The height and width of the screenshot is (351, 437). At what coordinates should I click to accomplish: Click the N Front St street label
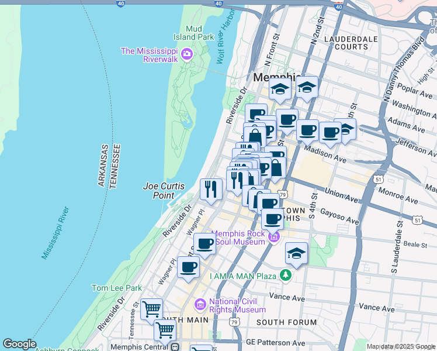(x=272, y=50)
